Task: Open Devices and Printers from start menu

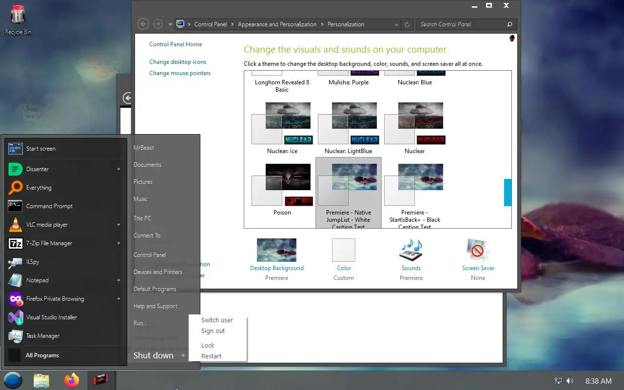Action: 158,272
